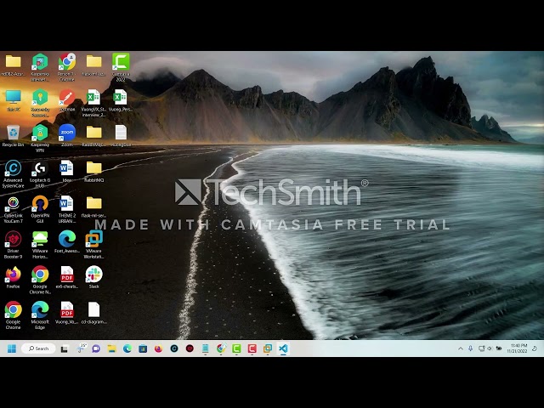This screenshot has height=408, width=544.
Task: Launch the Zoom desktop shortcut
Action: pos(66,133)
